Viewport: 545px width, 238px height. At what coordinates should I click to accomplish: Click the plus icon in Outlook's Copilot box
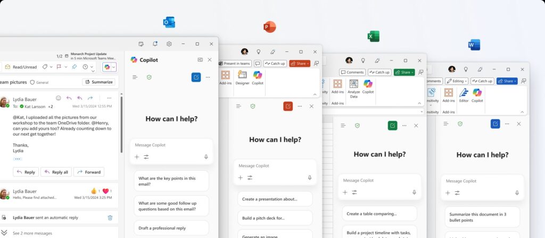coord(137,157)
